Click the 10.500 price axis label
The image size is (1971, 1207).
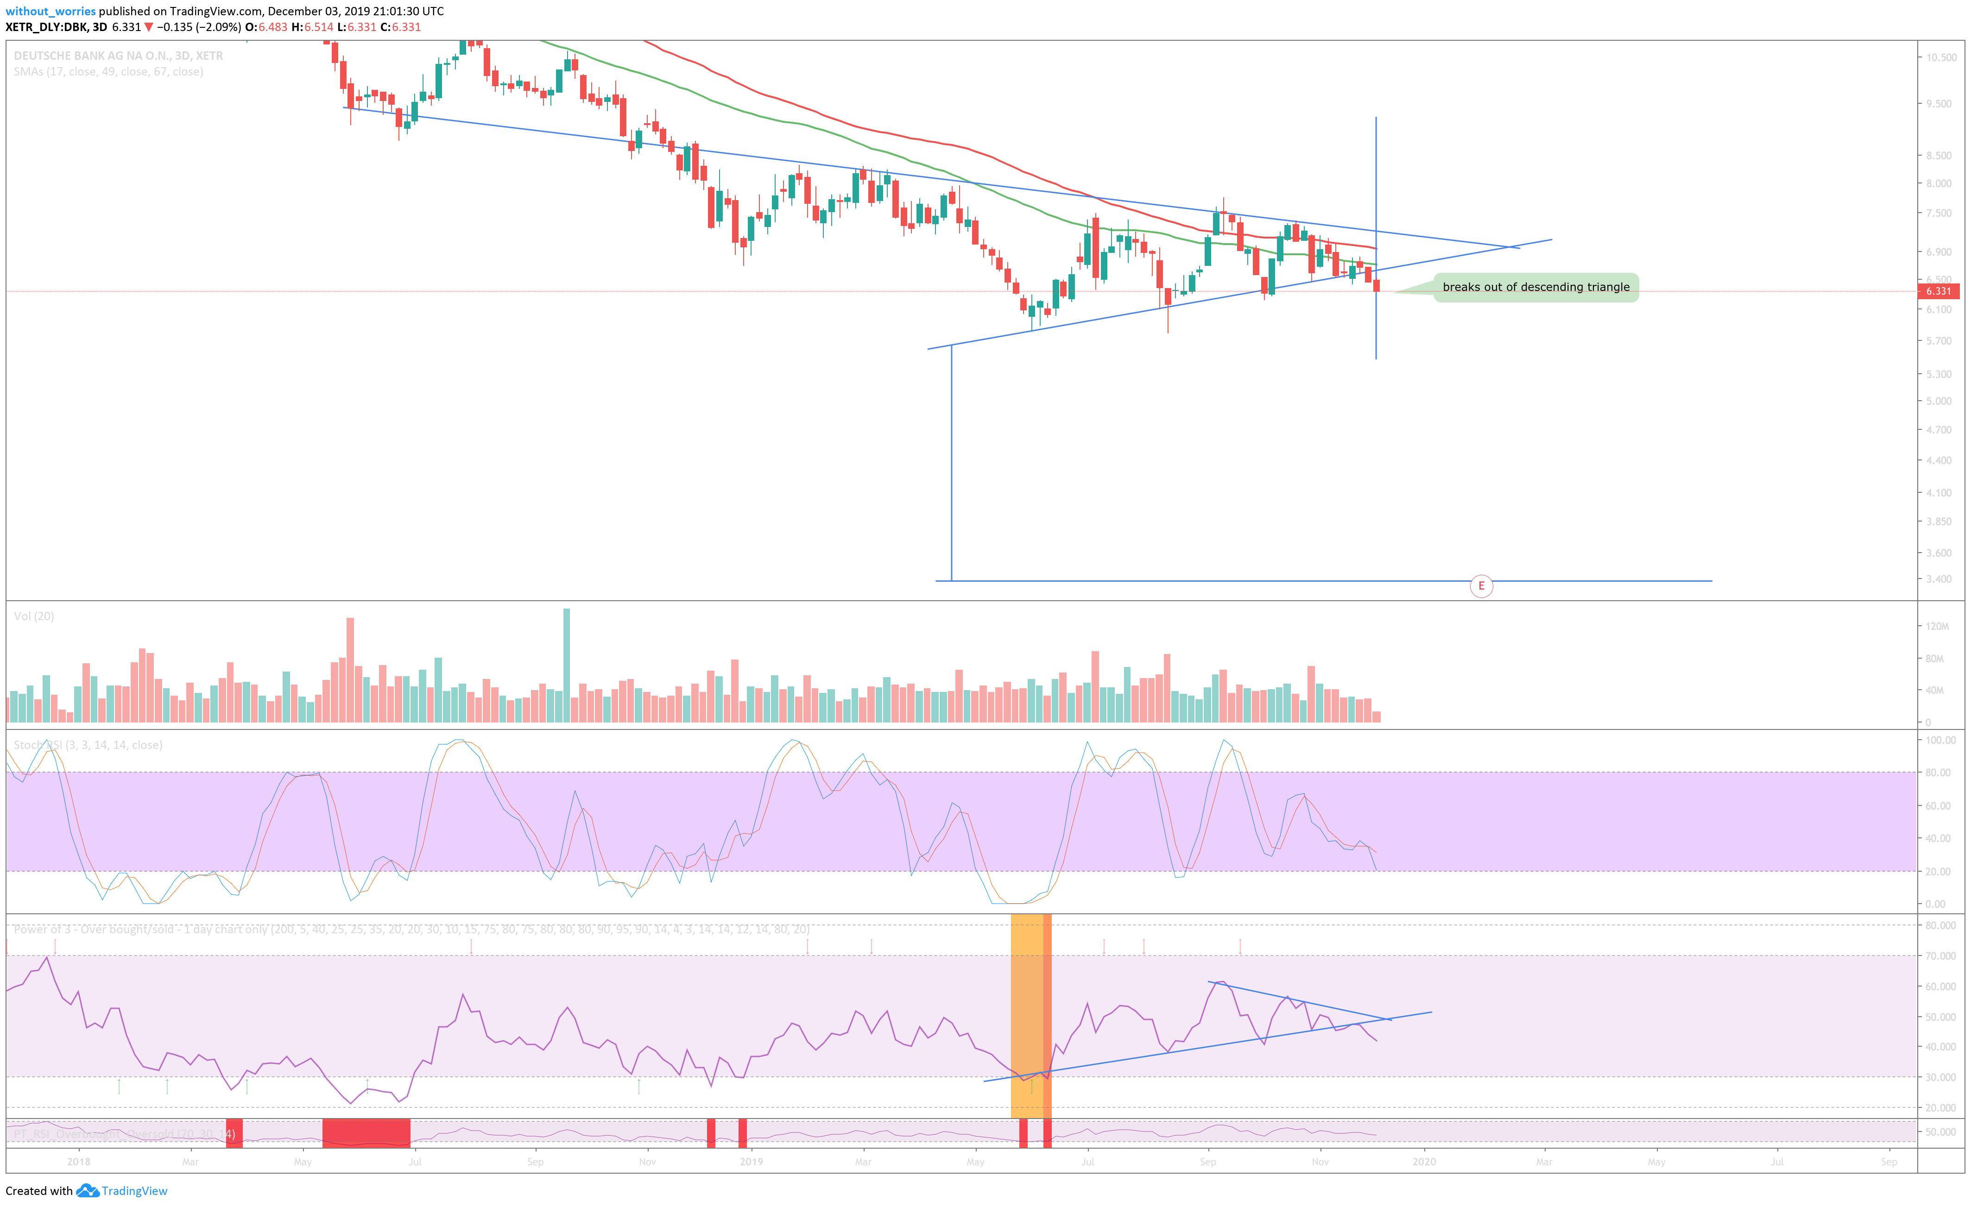[1940, 57]
